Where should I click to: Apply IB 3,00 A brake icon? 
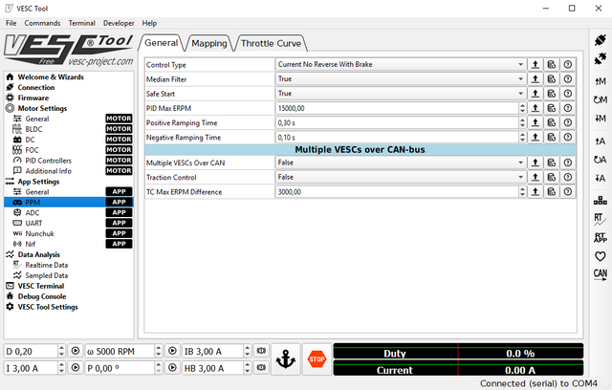pos(261,351)
